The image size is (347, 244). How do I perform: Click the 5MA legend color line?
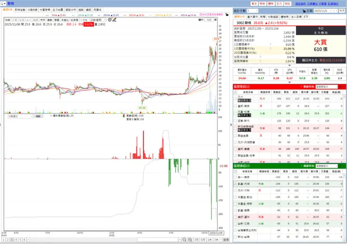click(x=48, y=15)
